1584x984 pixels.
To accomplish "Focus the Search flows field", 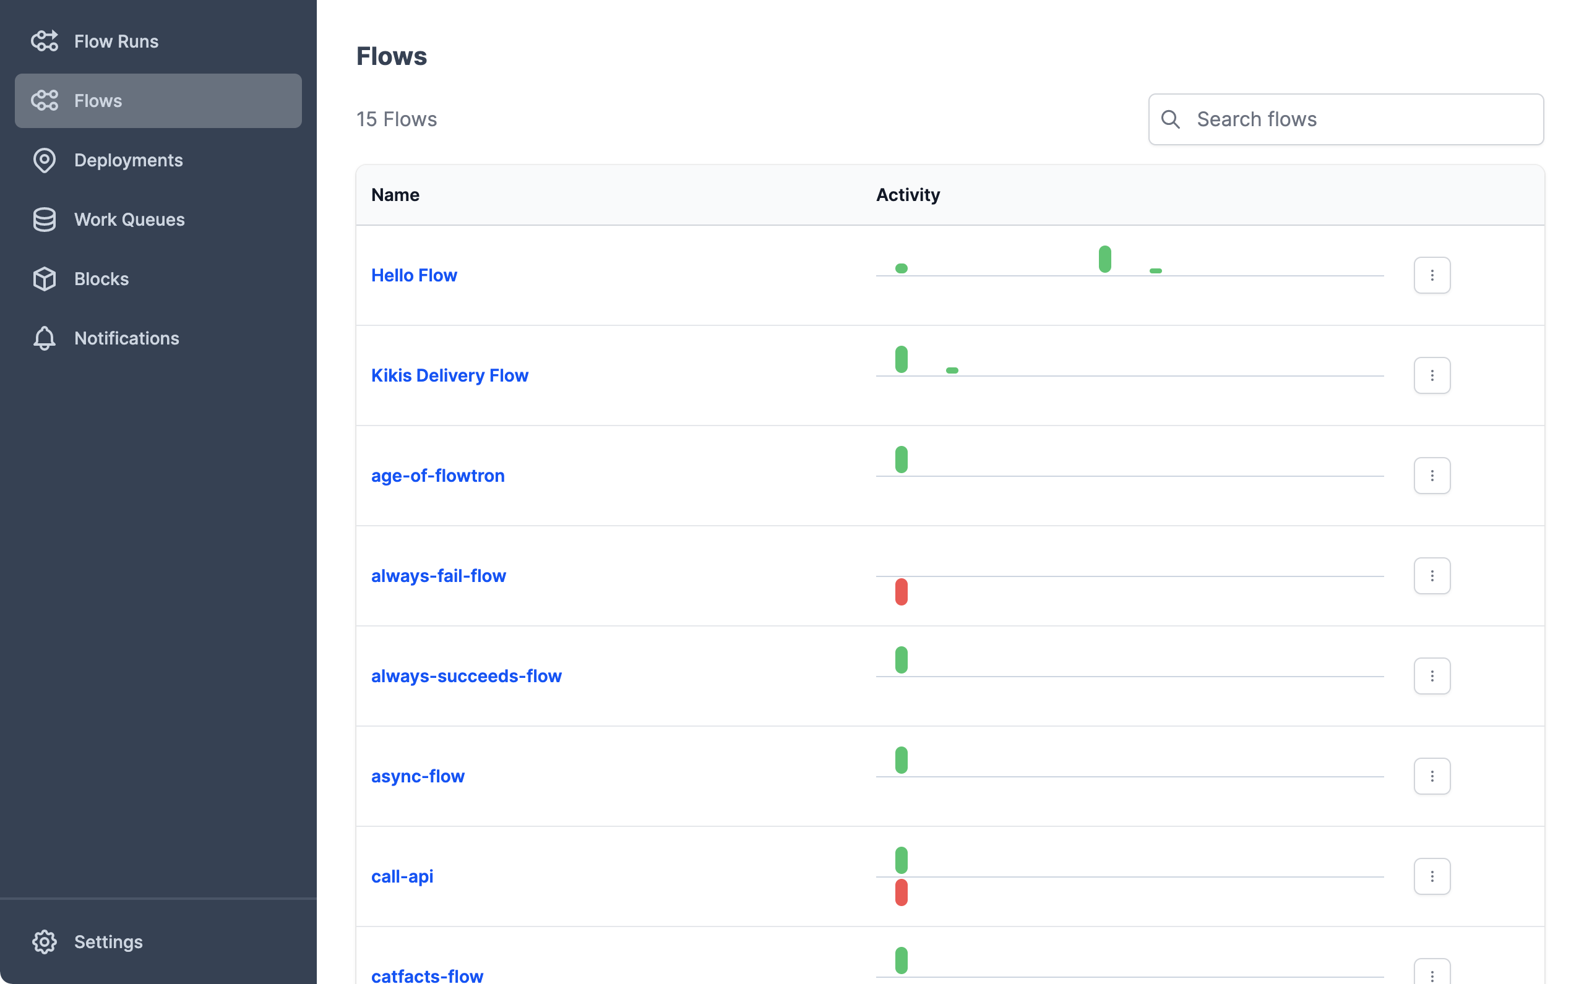I will pyautogui.click(x=1346, y=119).
